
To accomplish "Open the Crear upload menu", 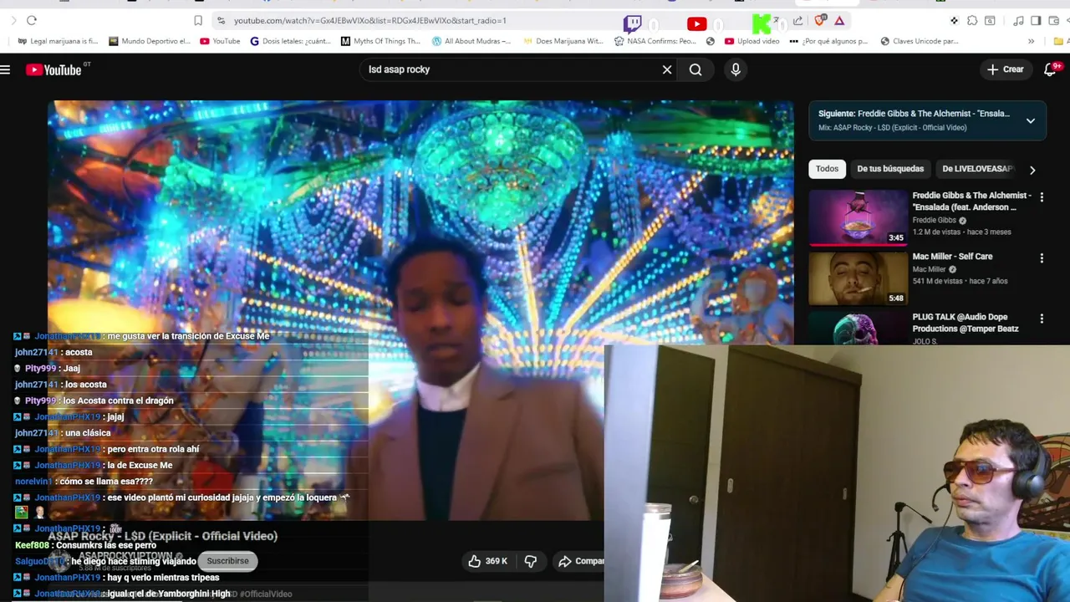I will (x=1006, y=70).
